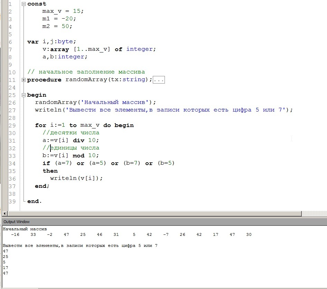Click the 'a,b:integer;' declaration

tap(65, 57)
